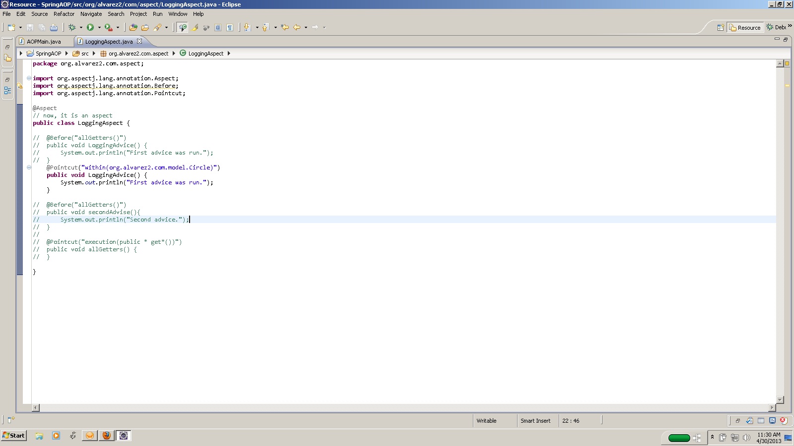Click the Print icon in toolbar

tap(54, 28)
